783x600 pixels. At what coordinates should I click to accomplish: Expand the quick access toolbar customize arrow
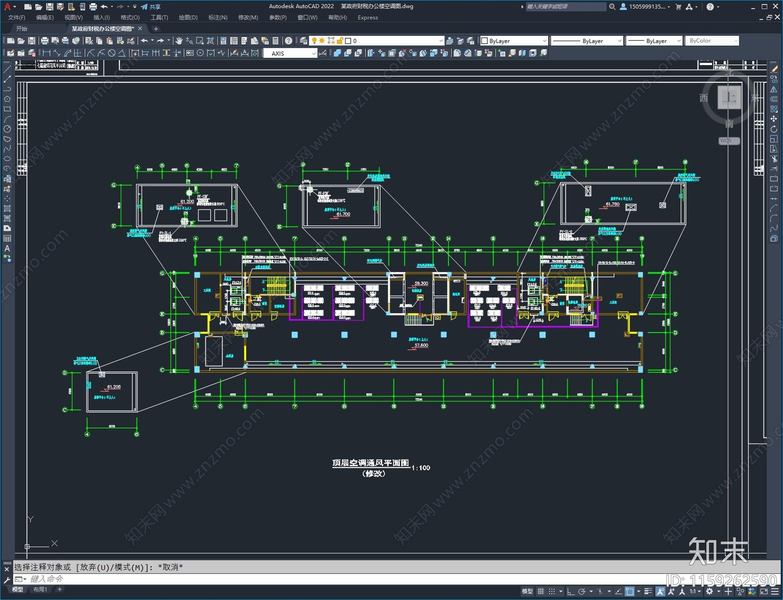tap(135, 7)
